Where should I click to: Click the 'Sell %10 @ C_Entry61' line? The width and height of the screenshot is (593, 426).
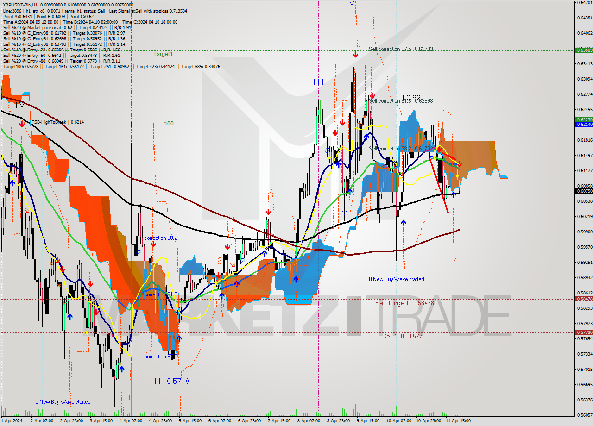(x=64, y=38)
